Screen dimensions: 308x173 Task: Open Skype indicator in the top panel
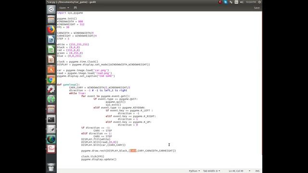226,2
